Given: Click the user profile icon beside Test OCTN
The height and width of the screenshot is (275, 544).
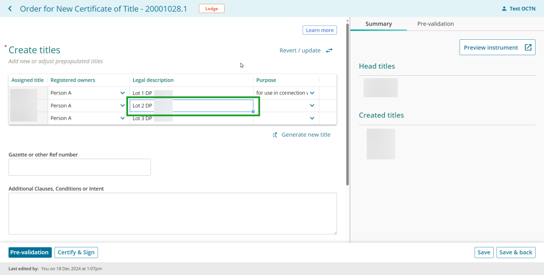Looking at the screenshot, I should 504,8.
